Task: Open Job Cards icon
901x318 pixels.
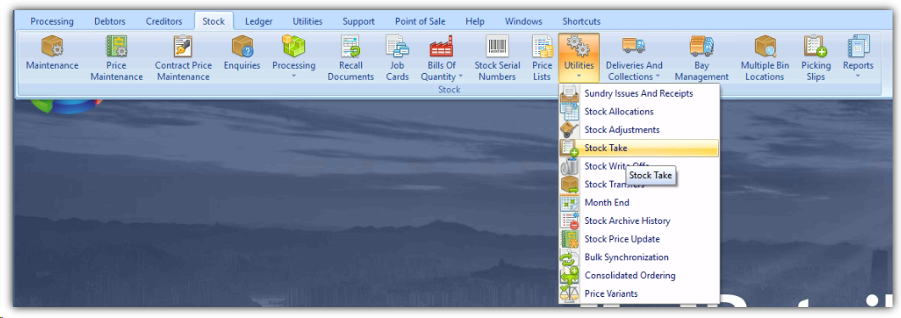Action: coord(397,46)
